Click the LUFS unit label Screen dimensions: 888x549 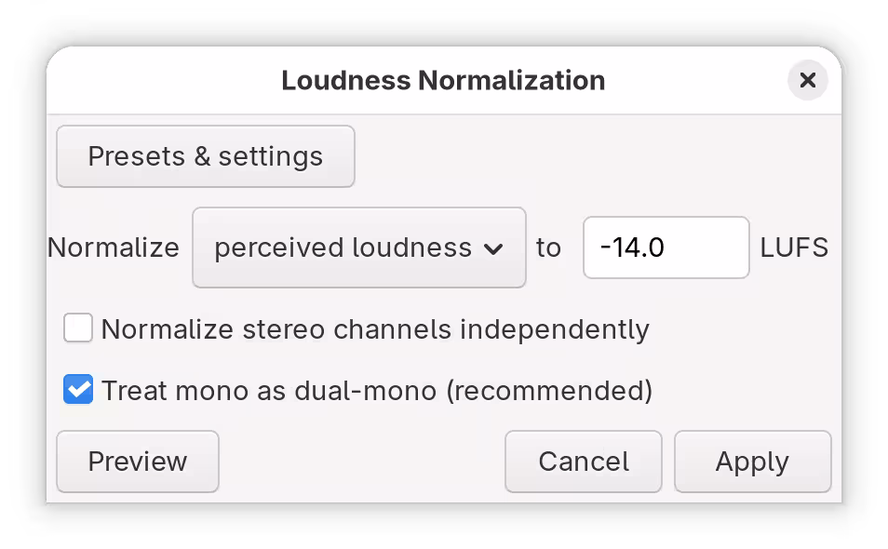point(793,248)
